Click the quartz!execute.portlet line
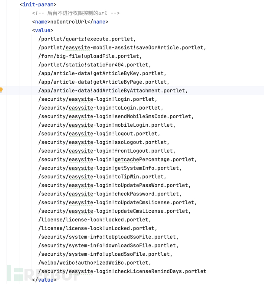264x284 pixels. tap(87, 39)
